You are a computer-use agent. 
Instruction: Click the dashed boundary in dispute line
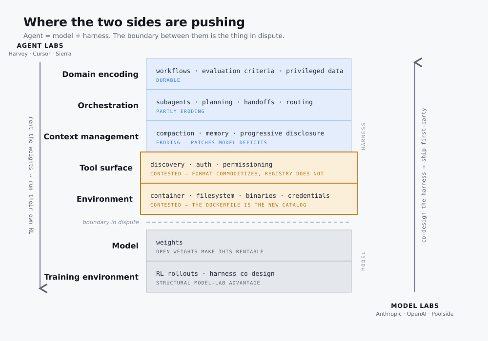pyautogui.click(x=248, y=222)
